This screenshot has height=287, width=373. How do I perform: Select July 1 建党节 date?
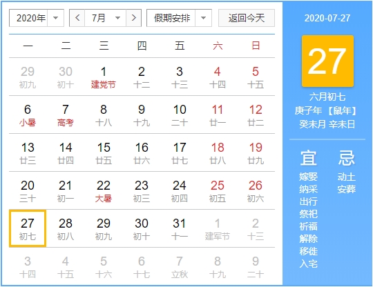tap(104, 77)
